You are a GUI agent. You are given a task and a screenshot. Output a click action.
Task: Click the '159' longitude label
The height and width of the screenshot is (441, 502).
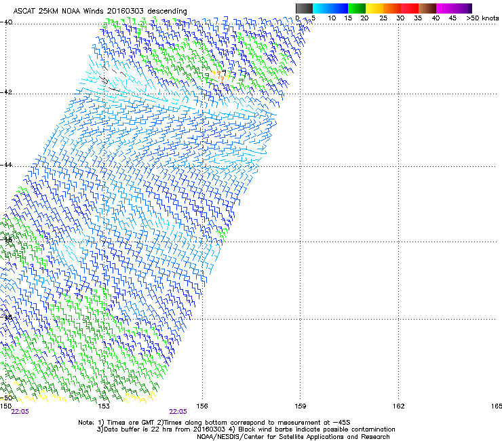tap(301, 406)
